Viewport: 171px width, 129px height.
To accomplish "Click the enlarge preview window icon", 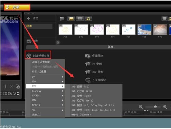I will tap(18, 86).
